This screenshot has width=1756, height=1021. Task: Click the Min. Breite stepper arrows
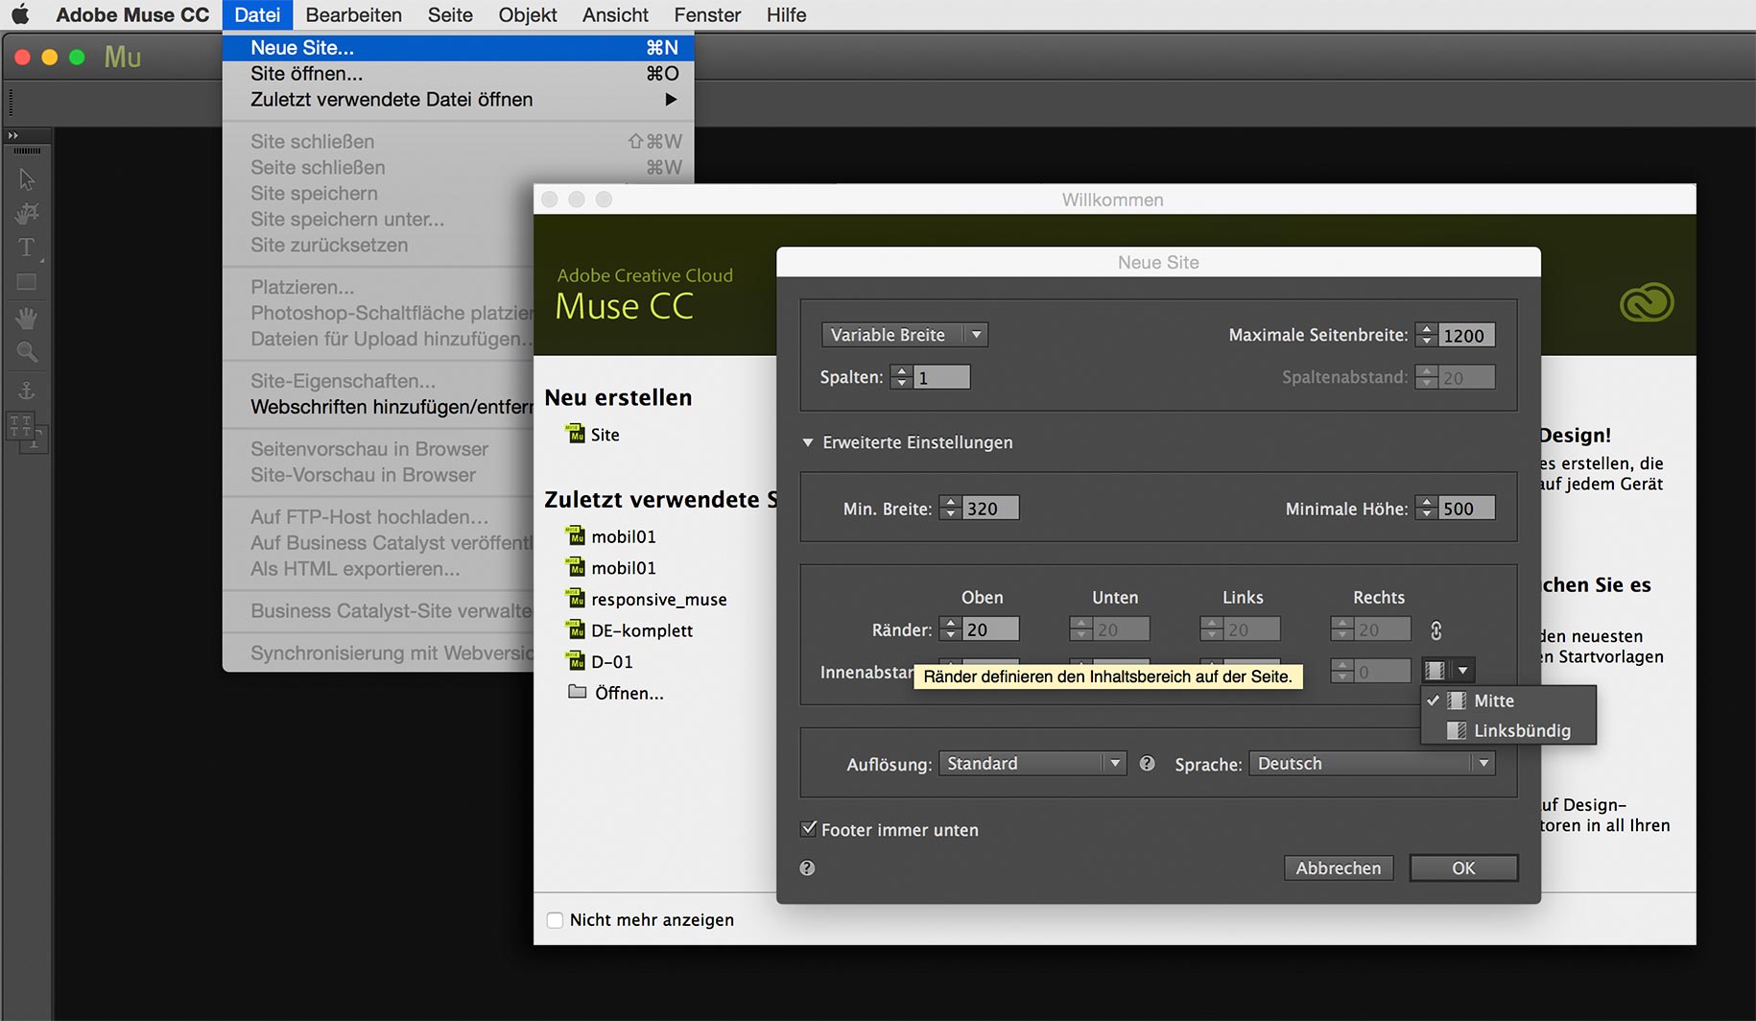(950, 508)
